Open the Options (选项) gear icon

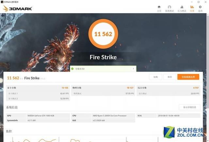click(200, 7)
